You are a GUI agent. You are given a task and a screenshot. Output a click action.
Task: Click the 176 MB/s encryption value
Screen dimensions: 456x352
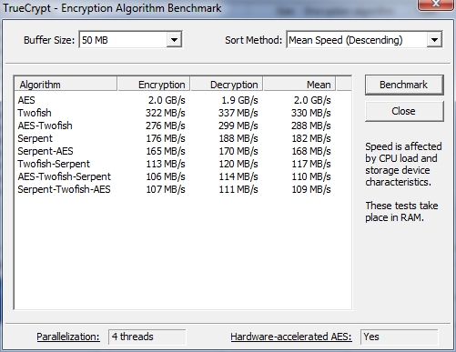pos(166,138)
